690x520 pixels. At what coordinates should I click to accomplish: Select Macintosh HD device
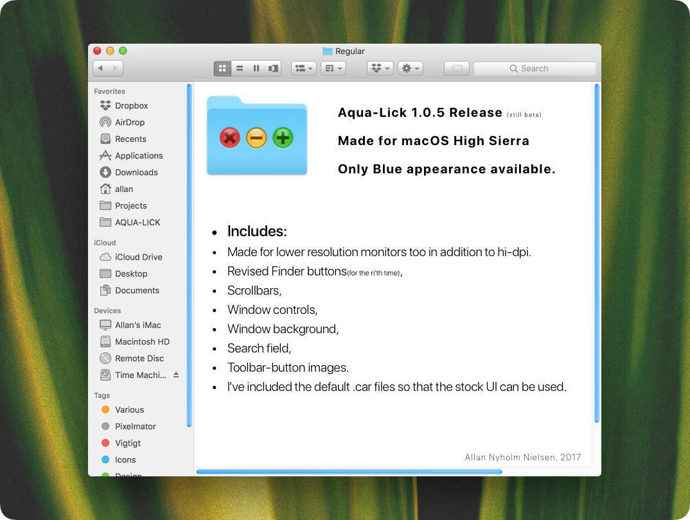pos(140,342)
